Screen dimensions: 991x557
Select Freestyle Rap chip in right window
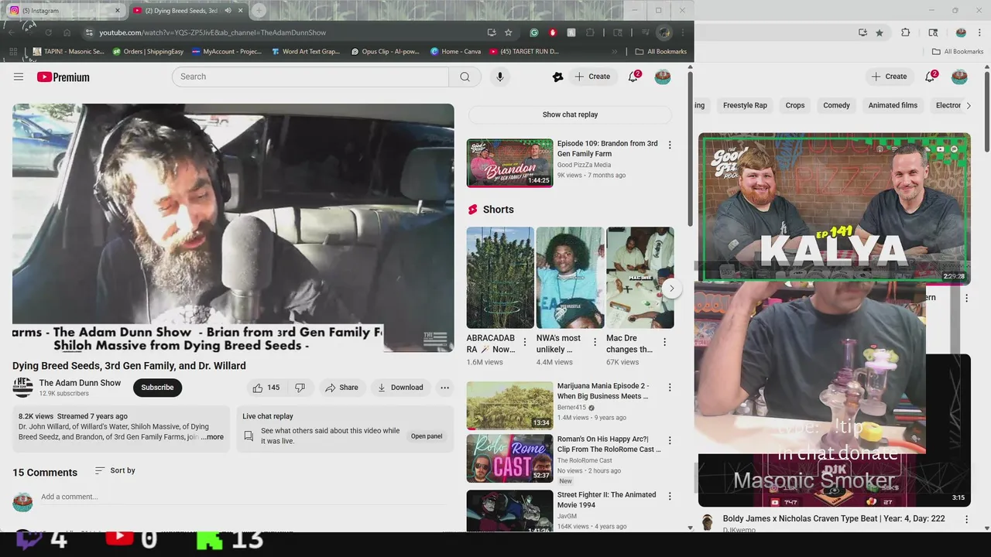click(x=745, y=105)
